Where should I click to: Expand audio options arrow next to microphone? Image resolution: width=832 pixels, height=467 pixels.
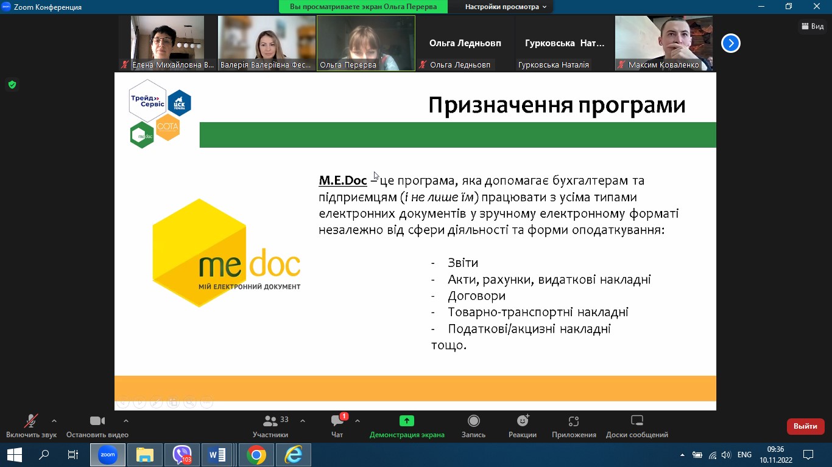pyautogui.click(x=54, y=421)
